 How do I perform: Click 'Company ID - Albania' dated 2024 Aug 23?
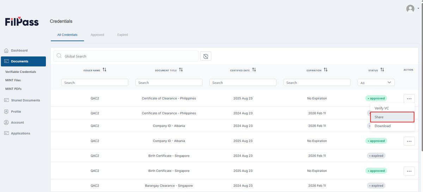click(x=169, y=126)
